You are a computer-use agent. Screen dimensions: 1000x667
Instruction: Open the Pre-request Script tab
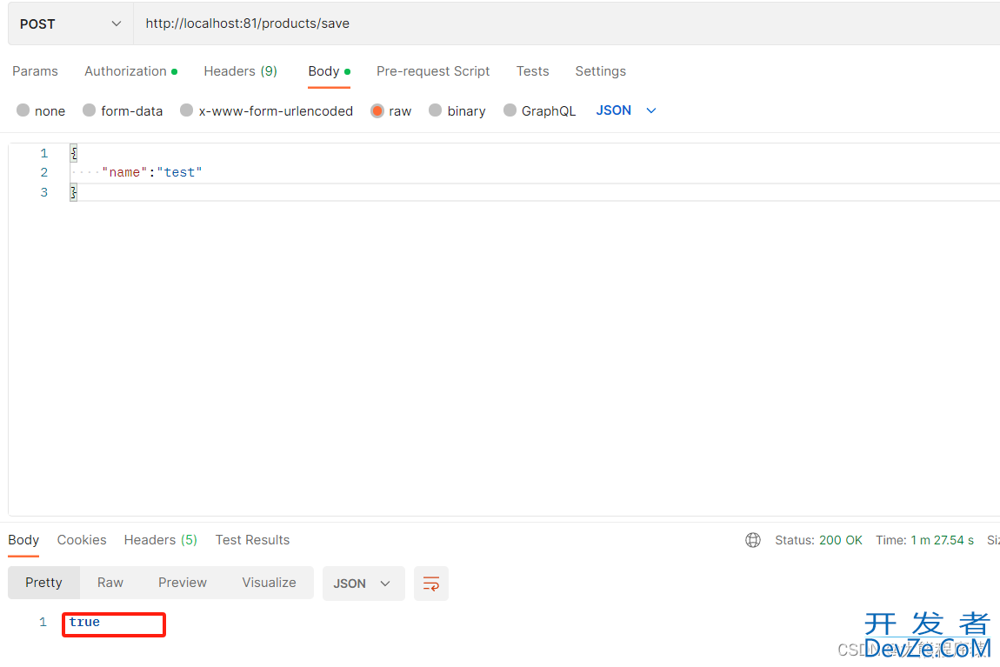pos(433,71)
